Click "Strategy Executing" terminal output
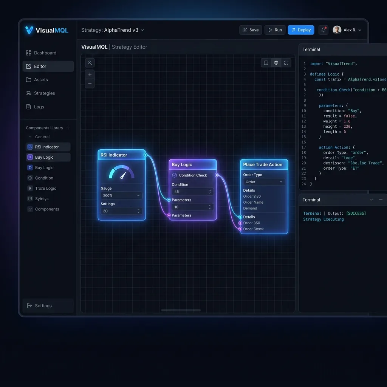 point(324,219)
